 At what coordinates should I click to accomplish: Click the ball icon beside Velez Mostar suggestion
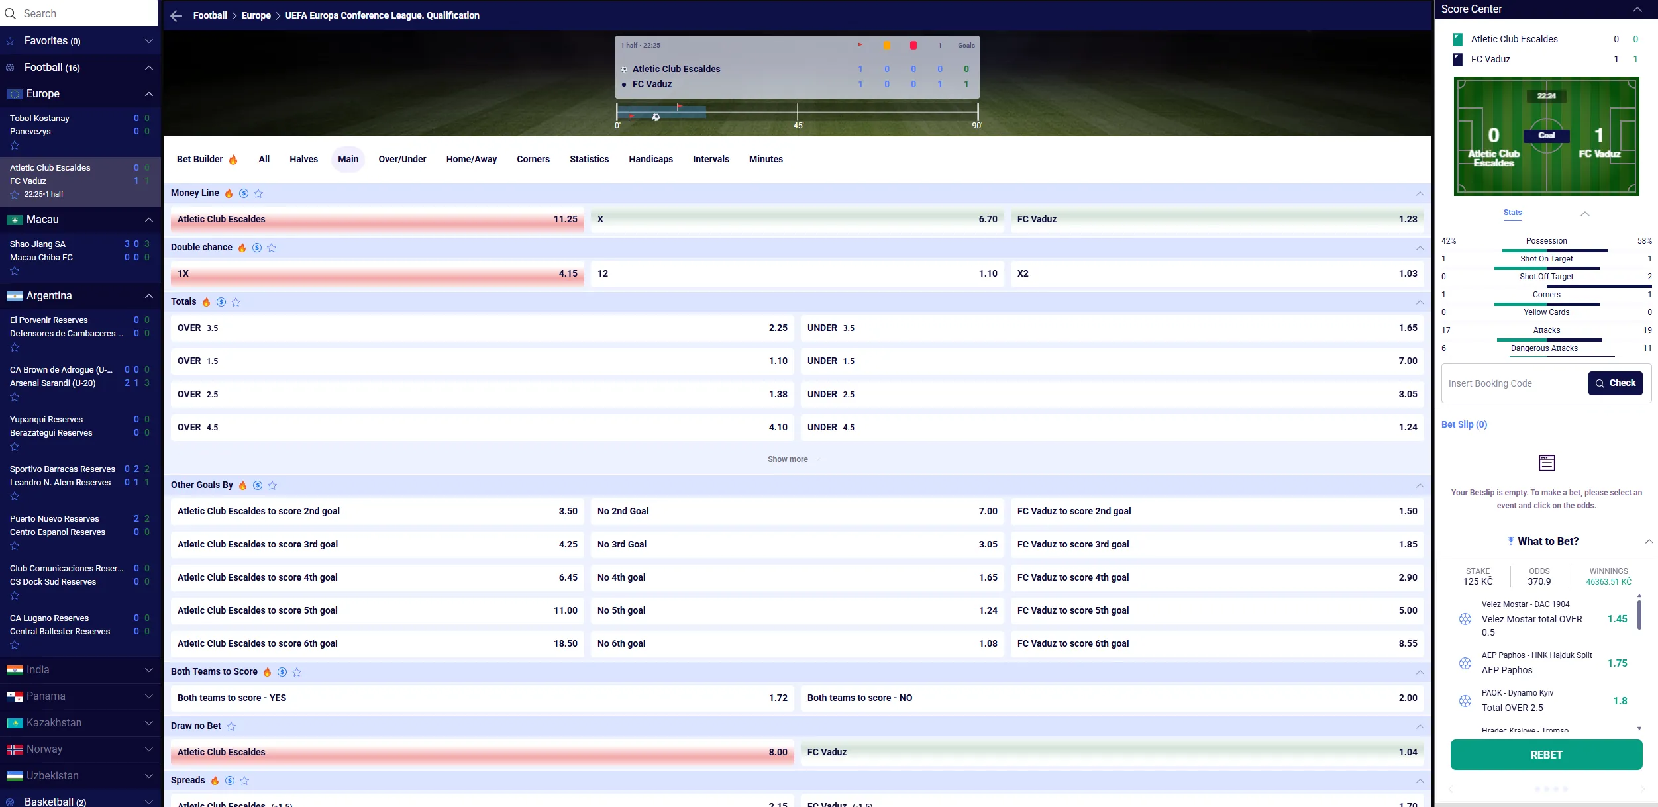click(1465, 619)
